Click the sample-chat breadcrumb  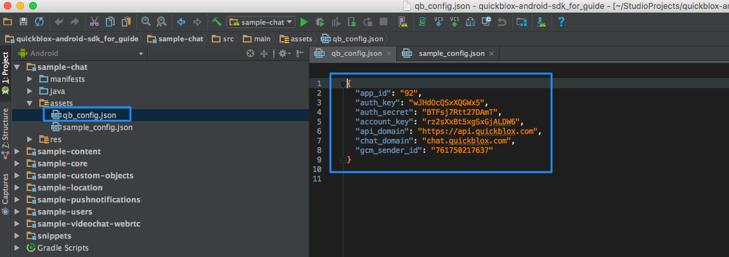pos(175,39)
